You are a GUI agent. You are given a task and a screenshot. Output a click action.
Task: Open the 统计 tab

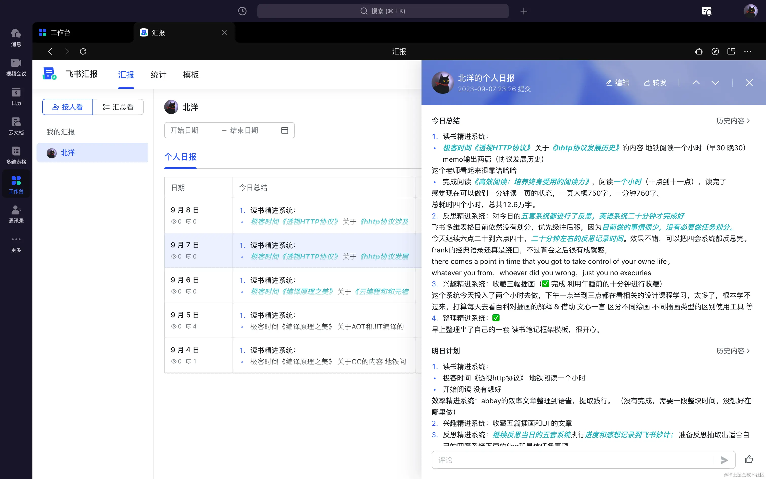158,75
